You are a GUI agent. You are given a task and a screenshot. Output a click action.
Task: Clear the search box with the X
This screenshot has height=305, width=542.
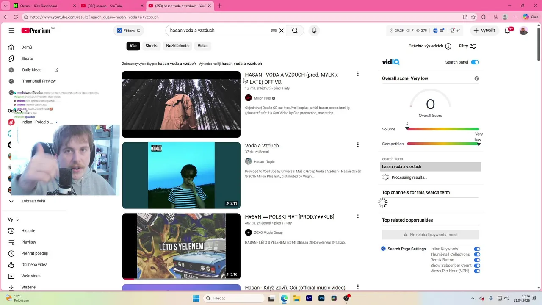281,30
